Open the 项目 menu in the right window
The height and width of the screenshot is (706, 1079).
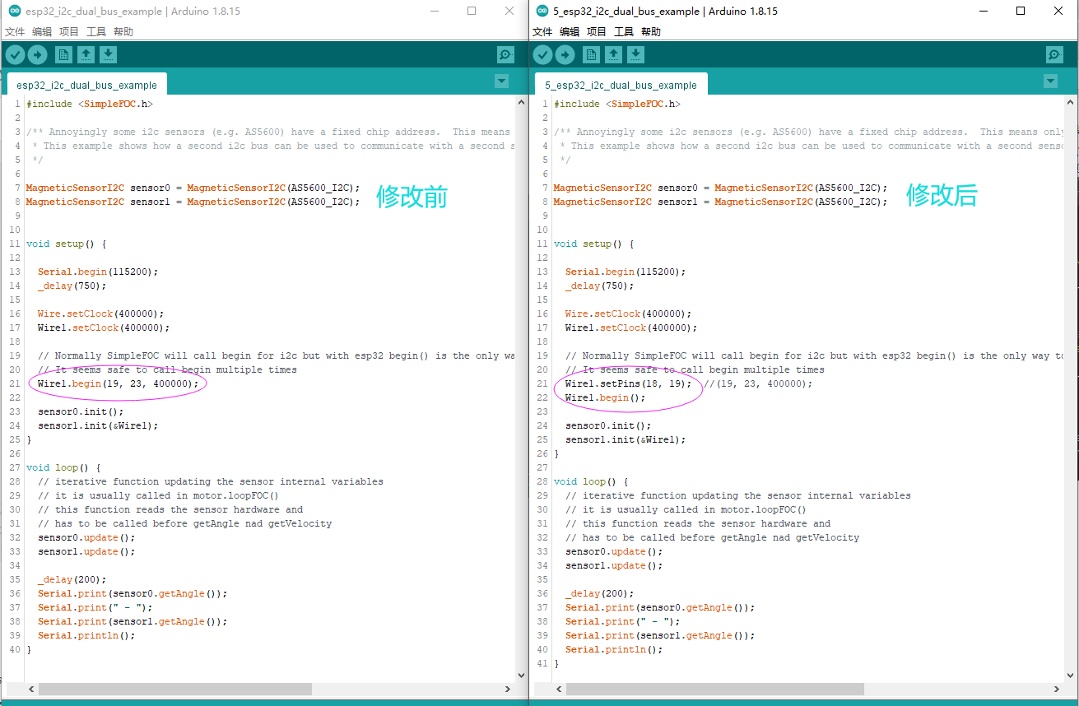(x=597, y=31)
